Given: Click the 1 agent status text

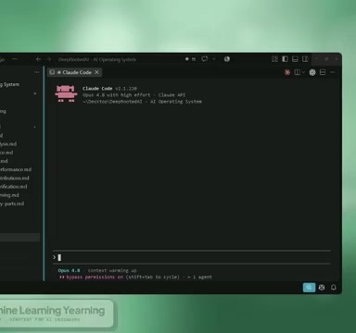Looking at the screenshot, I should click(x=199, y=277).
